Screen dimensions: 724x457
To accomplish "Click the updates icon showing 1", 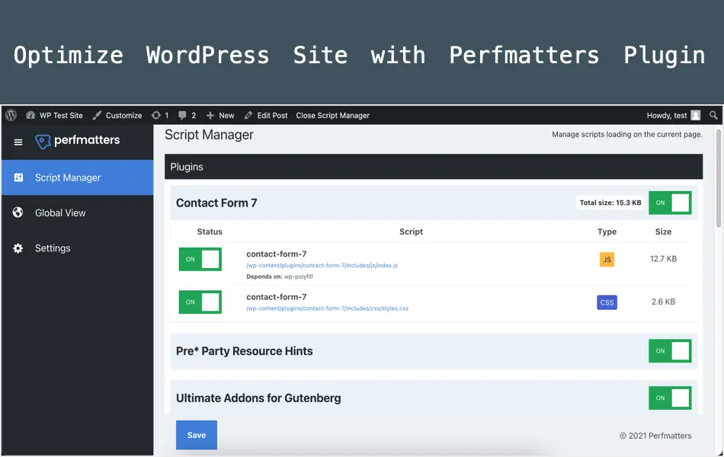I will click(x=160, y=116).
